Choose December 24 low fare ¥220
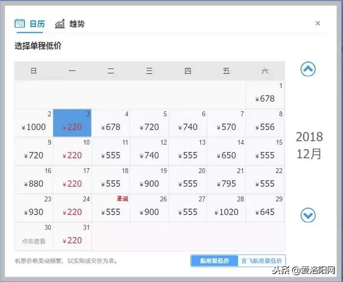 (x=72, y=208)
